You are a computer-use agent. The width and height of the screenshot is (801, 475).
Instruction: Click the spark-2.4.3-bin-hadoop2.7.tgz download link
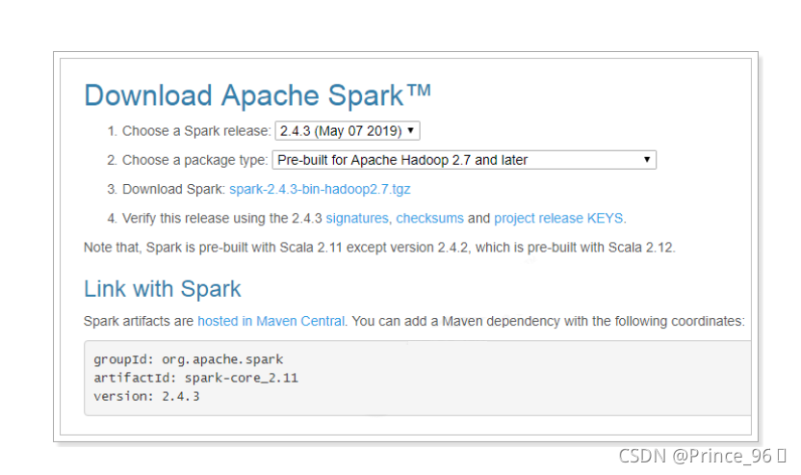pyautogui.click(x=320, y=189)
